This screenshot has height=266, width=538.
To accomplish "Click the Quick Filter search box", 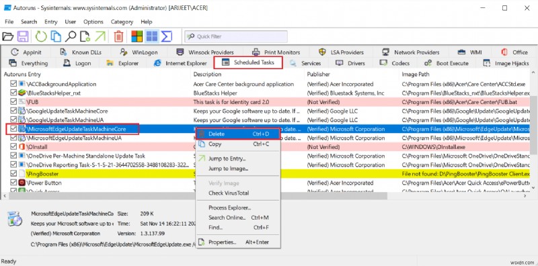I will point(236,36).
